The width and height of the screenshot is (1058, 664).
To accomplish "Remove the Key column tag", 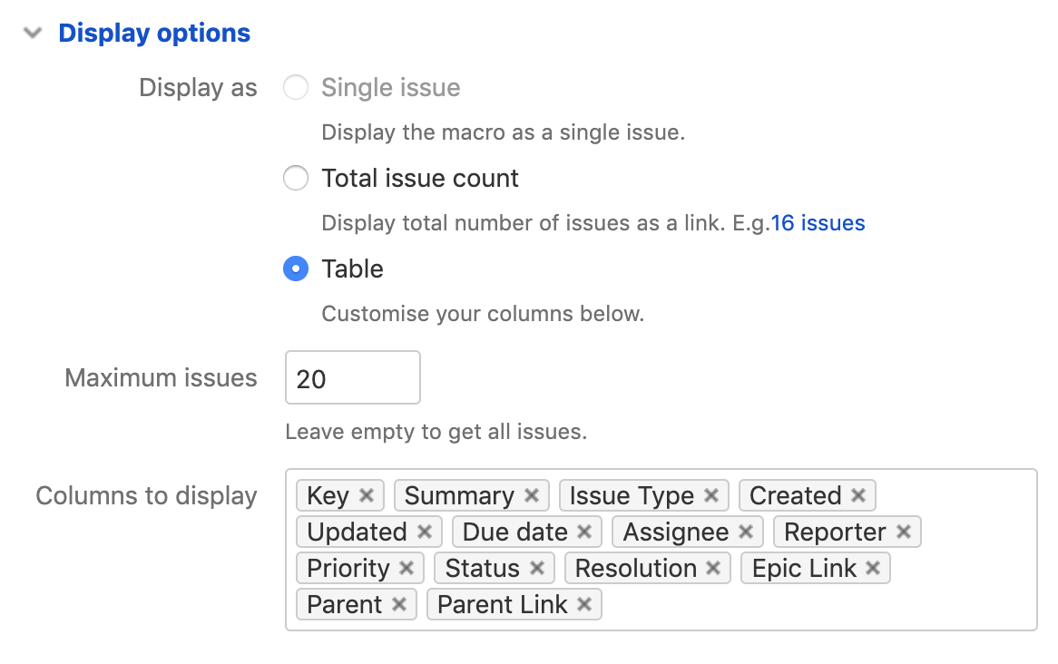I will [x=367, y=495].
